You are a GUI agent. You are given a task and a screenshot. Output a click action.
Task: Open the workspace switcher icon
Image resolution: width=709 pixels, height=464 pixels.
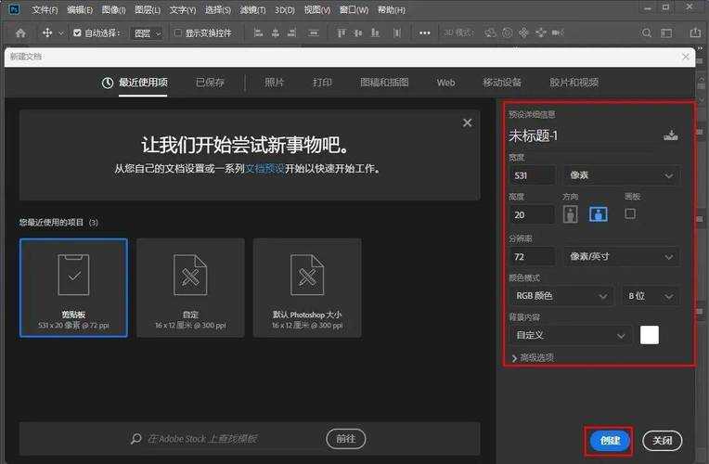click(x=666, y=33)
